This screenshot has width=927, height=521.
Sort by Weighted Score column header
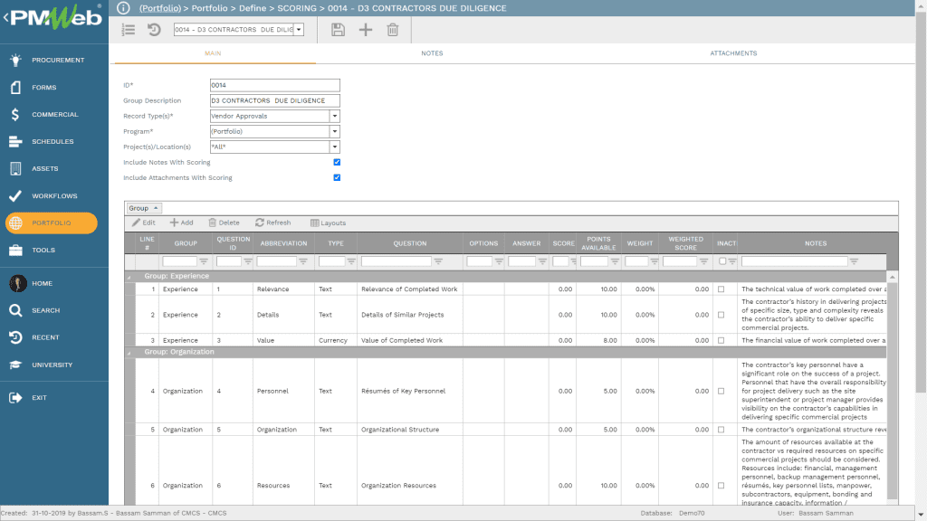[686, 243]
